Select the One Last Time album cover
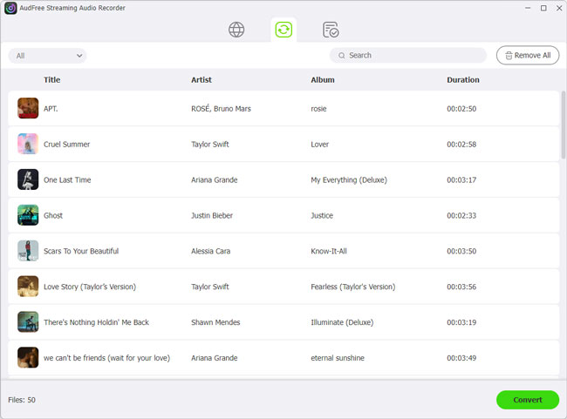 [x=28, y=179]
